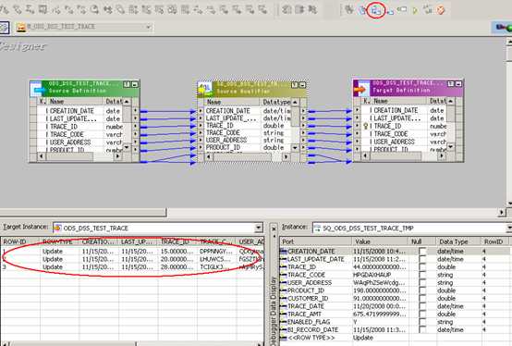Select the Debugger Data Display vertical tab
Screen dimensions: 512x346
click(274, 311)
